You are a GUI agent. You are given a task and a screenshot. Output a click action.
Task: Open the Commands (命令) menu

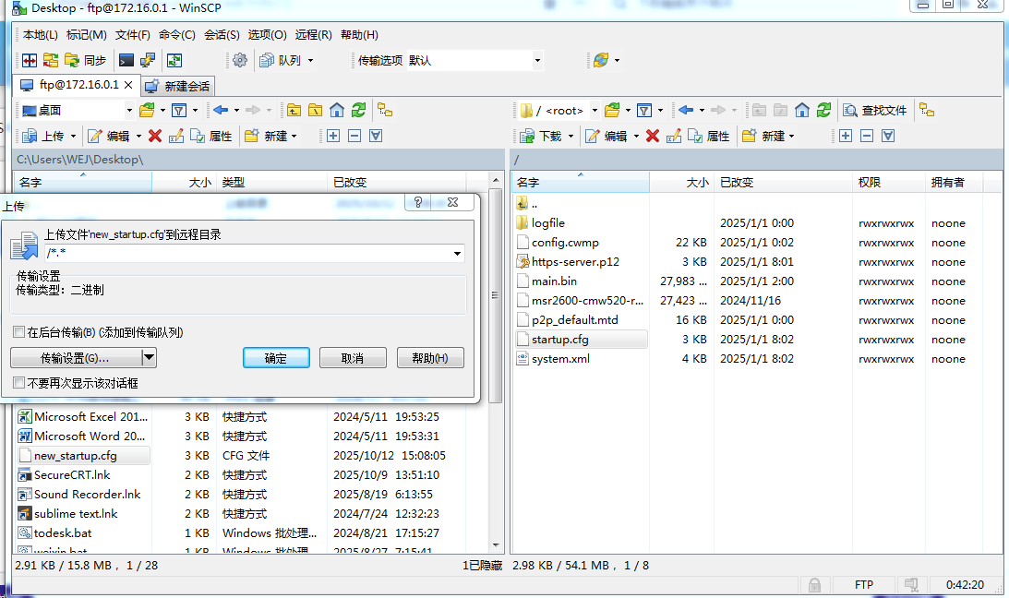click(x=177, y=35)
